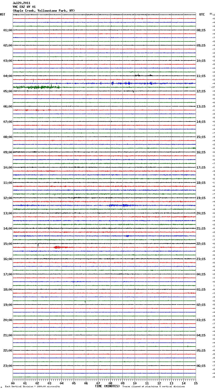Click the 11:15 UTC time label

(201, 76)
